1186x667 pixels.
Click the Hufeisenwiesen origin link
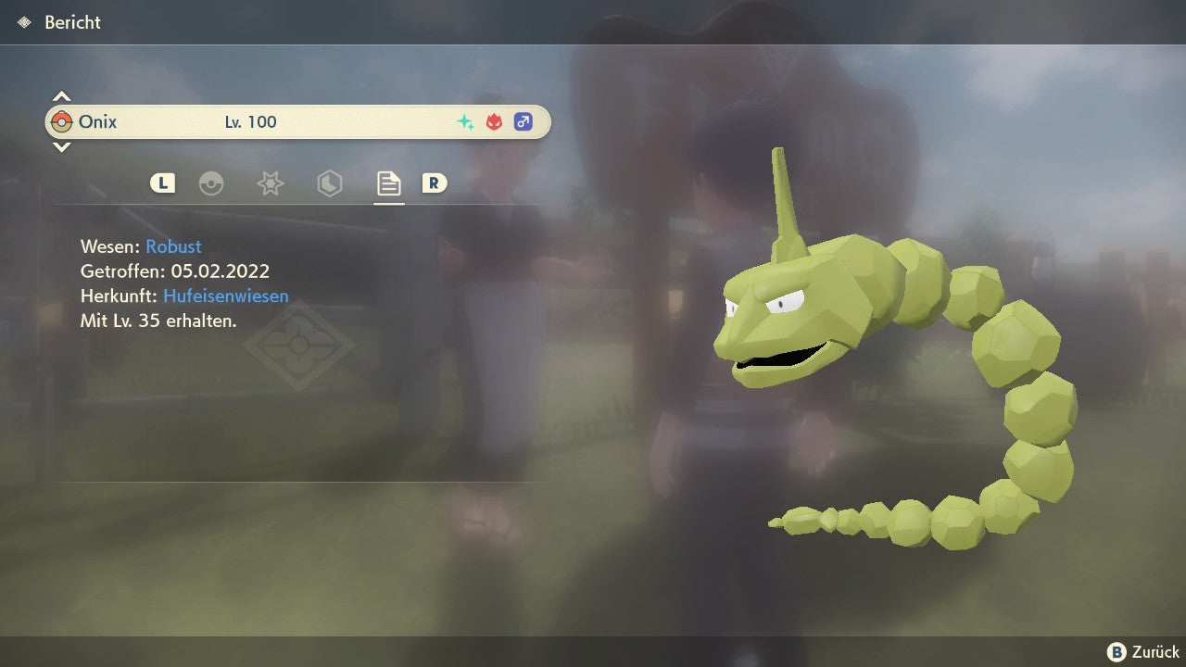tap(226, 296)
